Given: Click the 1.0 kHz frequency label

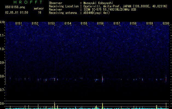Looking at the screenshot, I should point(2,49).
